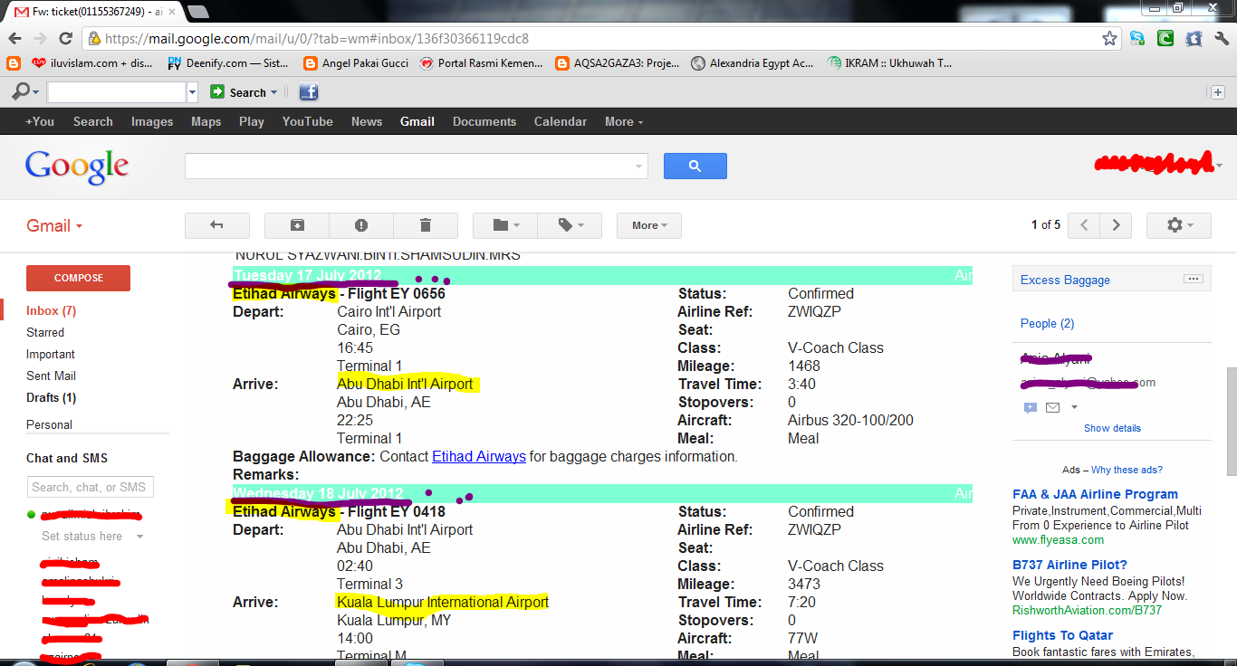Click Show details under contact
The height and width of the screenshot is (666, 1237).
click(x=1112, y=428)
